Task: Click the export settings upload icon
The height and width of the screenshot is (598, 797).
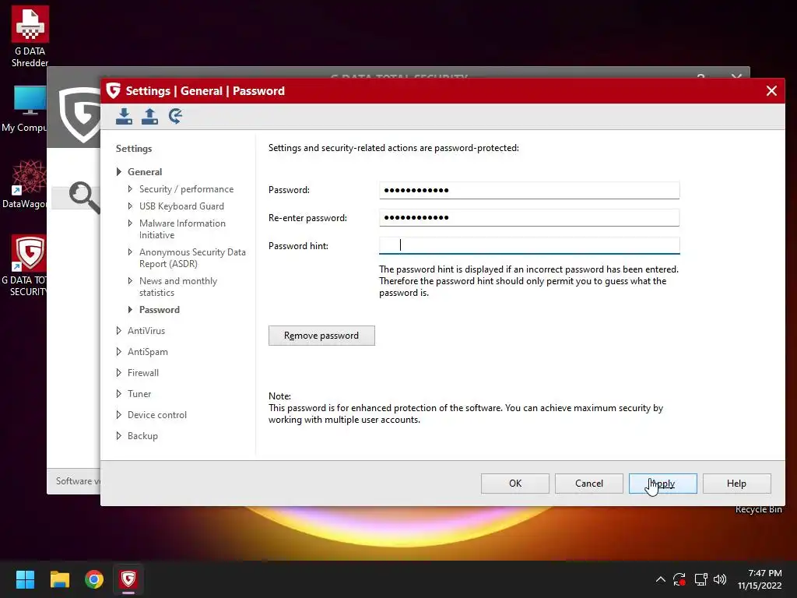Action: [149, 117]
